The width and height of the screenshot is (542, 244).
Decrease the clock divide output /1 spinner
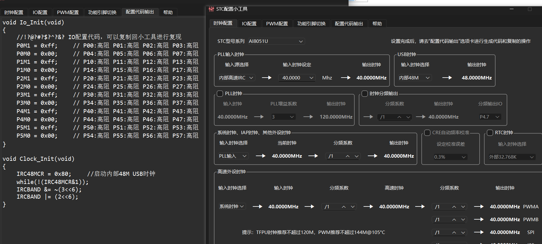click(x=408, y=117)
